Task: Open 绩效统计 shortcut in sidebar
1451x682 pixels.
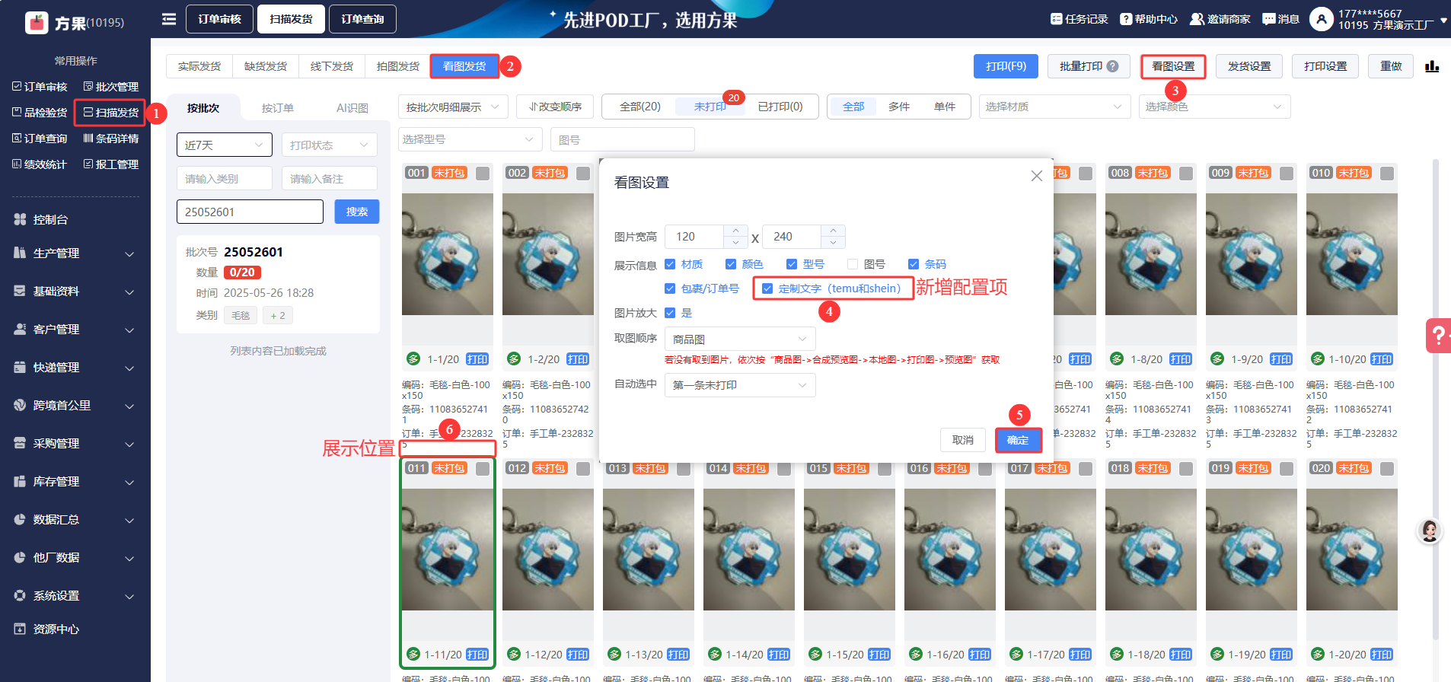Action: (x=40, y=164)
